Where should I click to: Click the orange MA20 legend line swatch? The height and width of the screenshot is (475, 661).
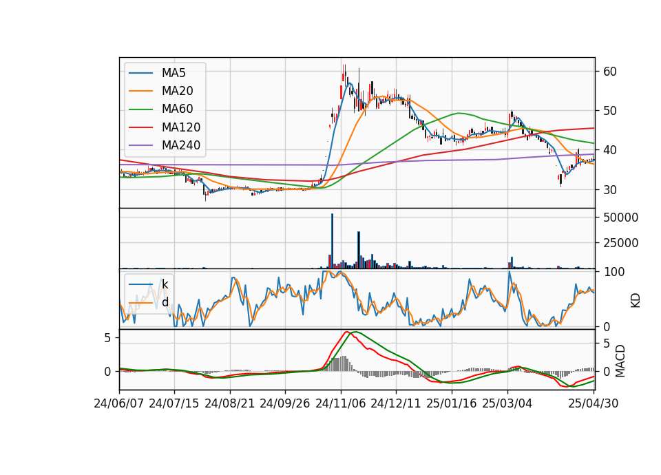pyautogui.click(x=140, y=91)
